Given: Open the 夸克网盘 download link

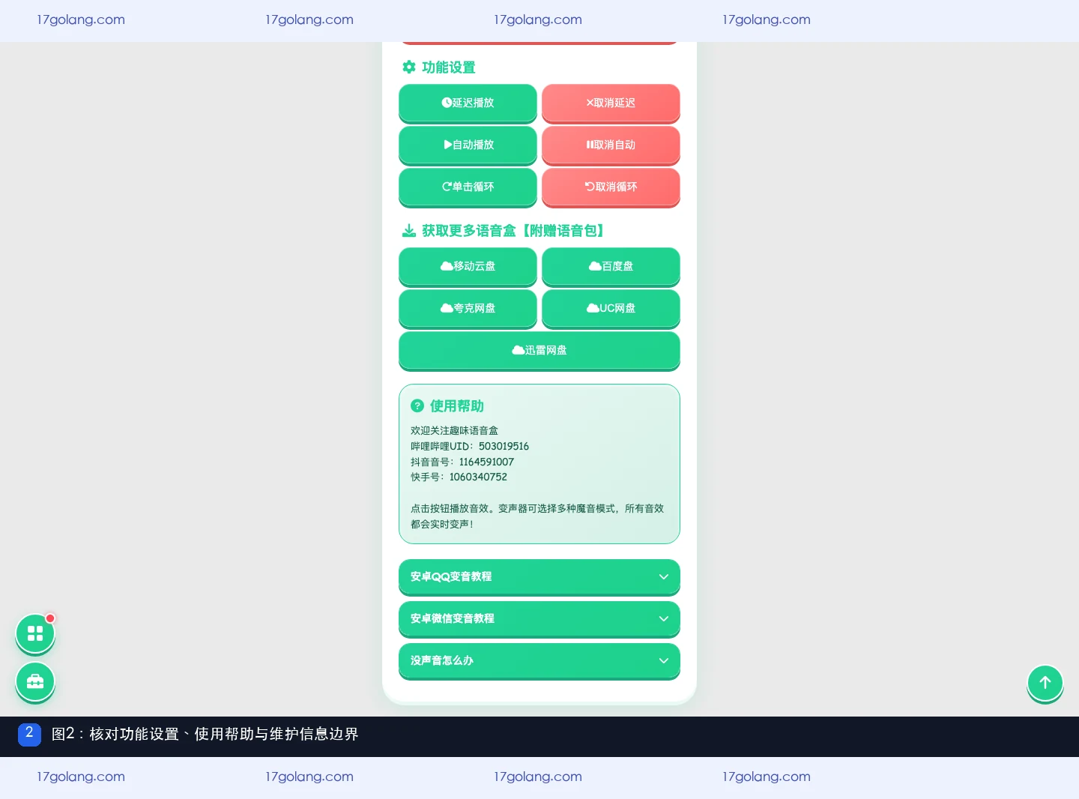Looking at the screenshot, I should (468, 308).
